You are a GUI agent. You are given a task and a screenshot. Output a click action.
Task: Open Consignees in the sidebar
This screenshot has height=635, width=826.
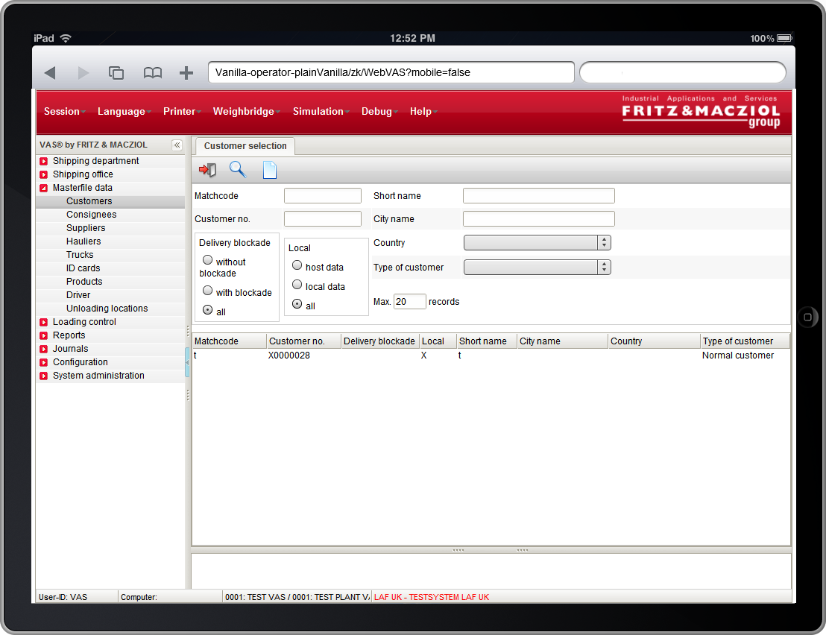pos(91,215)
